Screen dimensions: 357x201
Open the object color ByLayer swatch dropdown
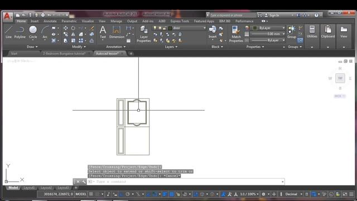[268, 28]
